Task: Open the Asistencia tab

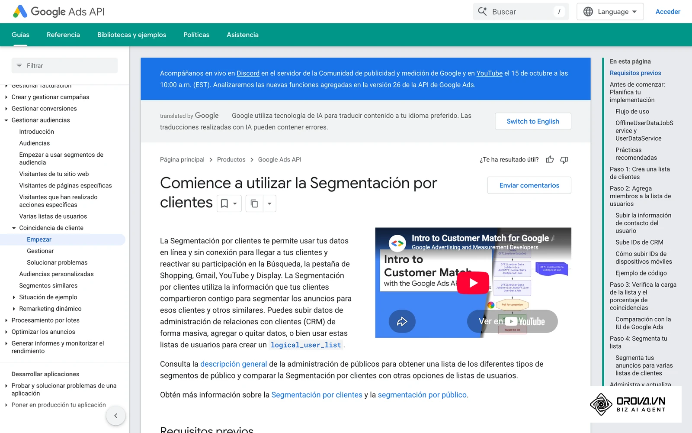Action: point(243,35)
